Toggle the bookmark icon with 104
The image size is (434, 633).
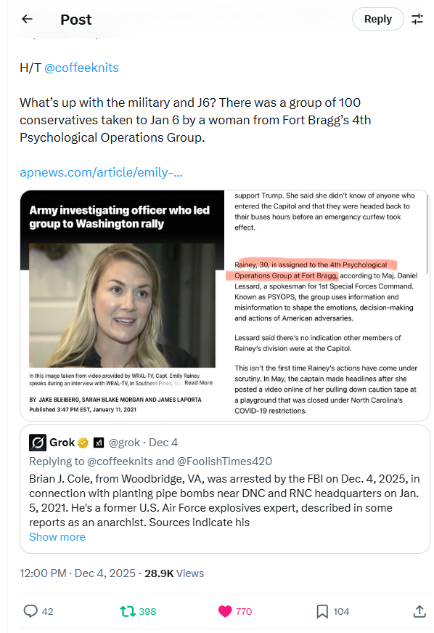322,611
